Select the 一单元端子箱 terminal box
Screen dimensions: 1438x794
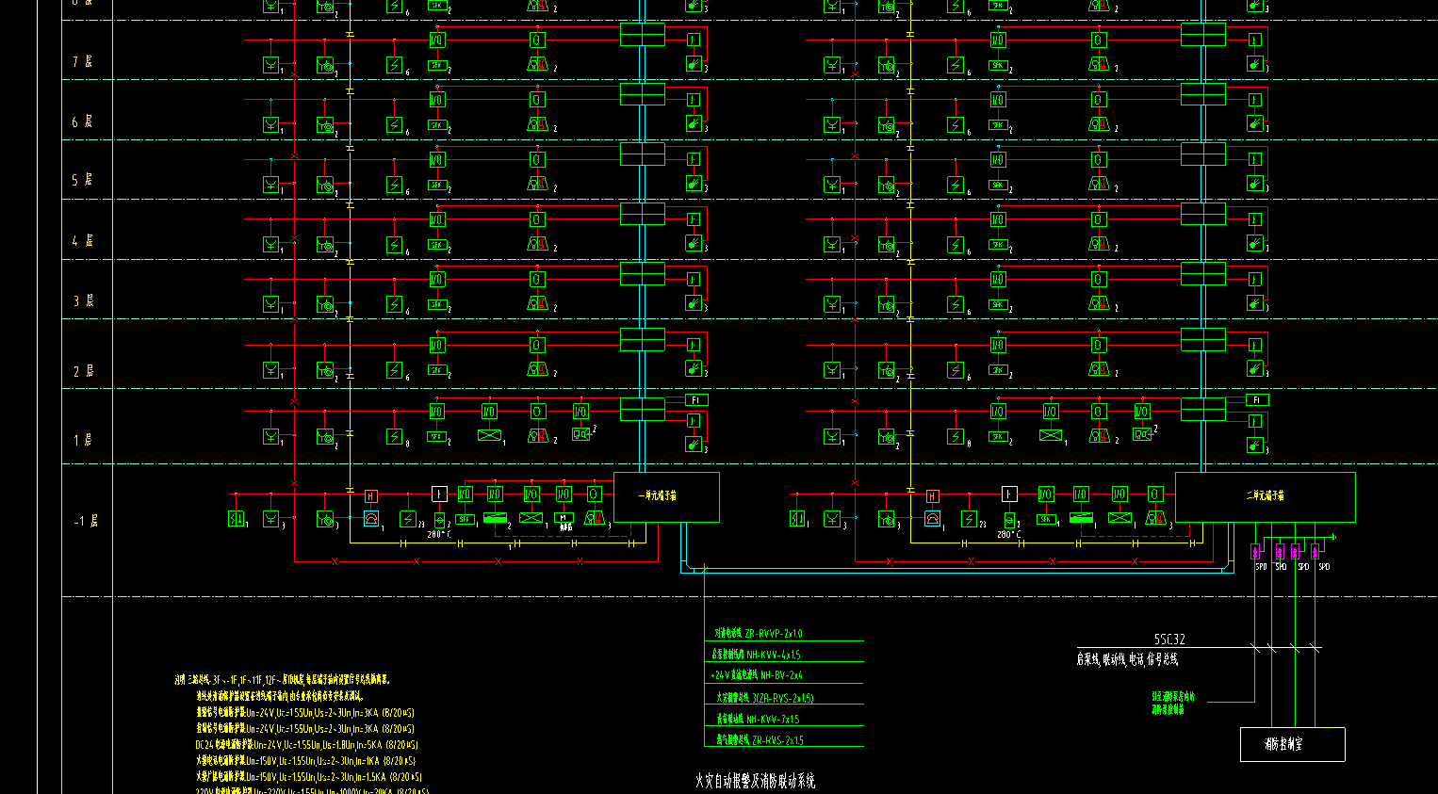click(x=666, y=496)
